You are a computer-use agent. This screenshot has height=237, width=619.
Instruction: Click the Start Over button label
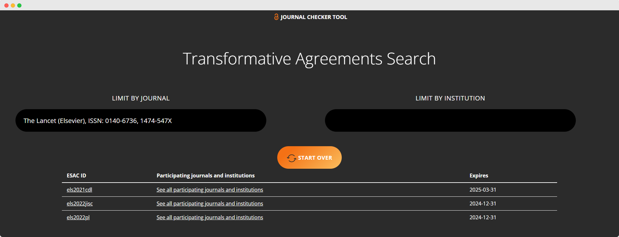[x=315, y=158]
